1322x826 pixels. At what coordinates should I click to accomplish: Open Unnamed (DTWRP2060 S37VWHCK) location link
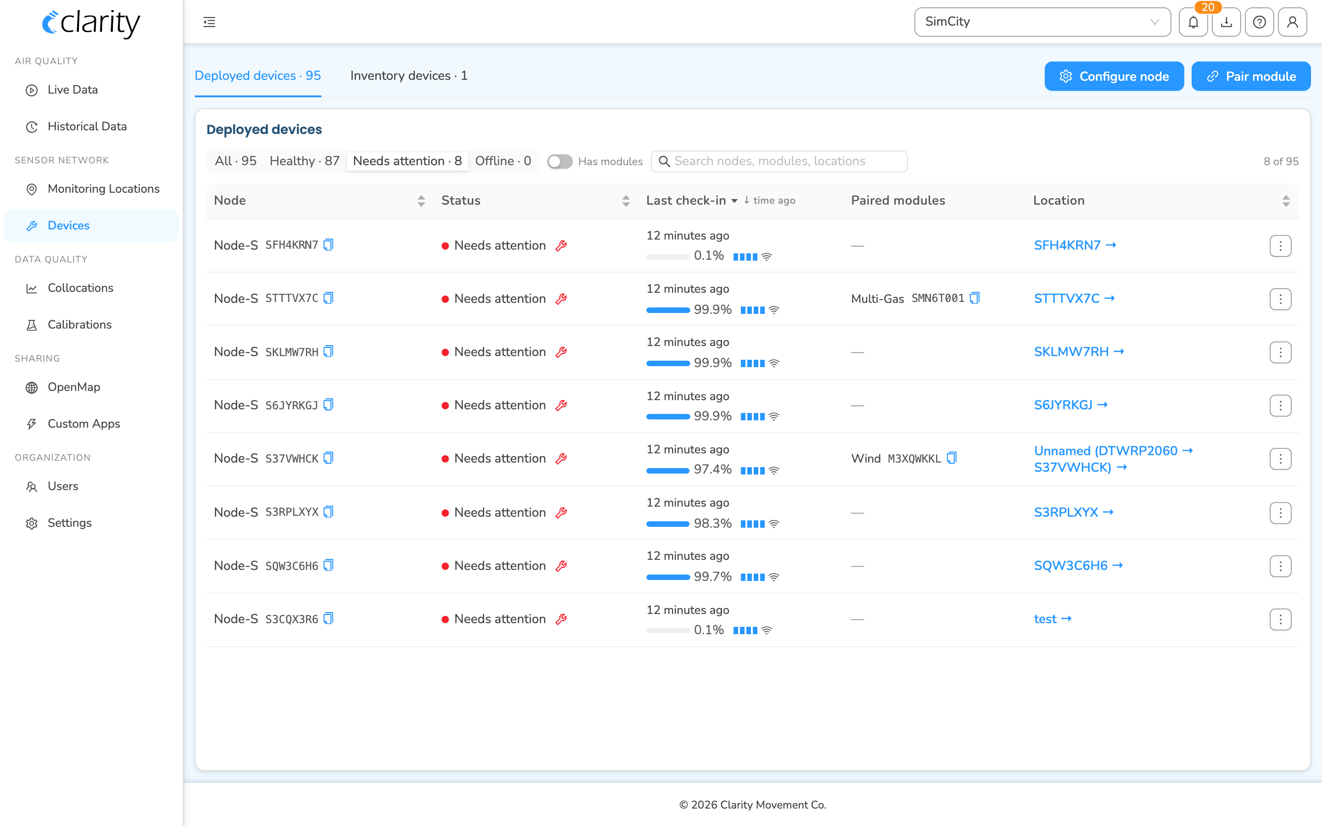[x=1113, y=459]
